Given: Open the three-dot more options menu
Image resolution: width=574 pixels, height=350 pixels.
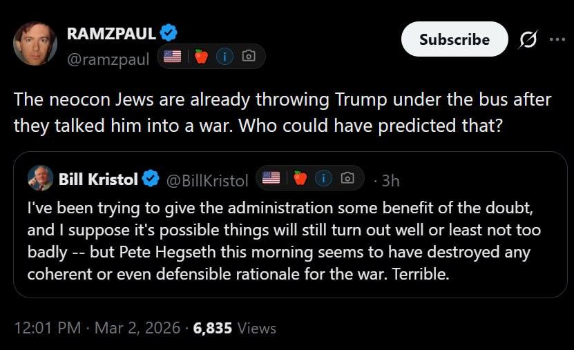Looking at the screenshot, I should [x=557, y=39].
